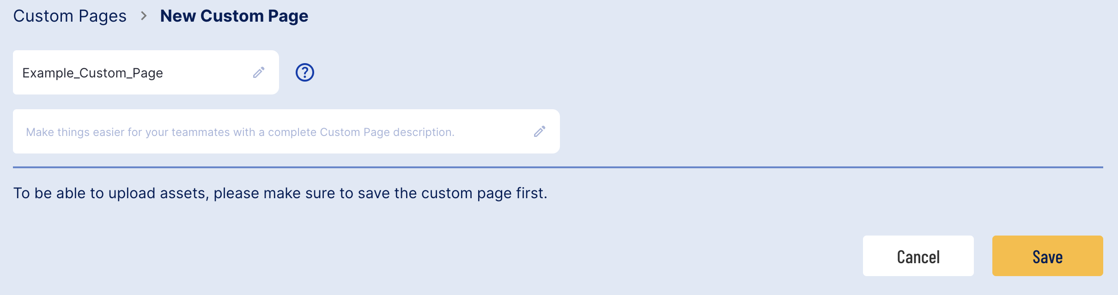The height and width of the screenshot is (295, 1118).
Task: Open the question mark help icon
Action: [305, 72]
